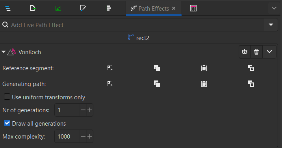The image size is (282, 148).
Task: Open the XML Editor tab icon
Action: pos(193,8)
